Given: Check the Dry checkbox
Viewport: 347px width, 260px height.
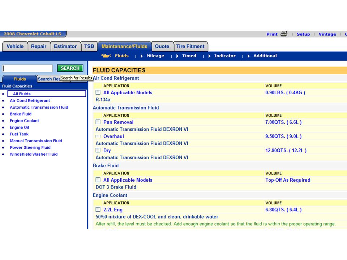Looking at the screenshot, I should coord(98,150).
